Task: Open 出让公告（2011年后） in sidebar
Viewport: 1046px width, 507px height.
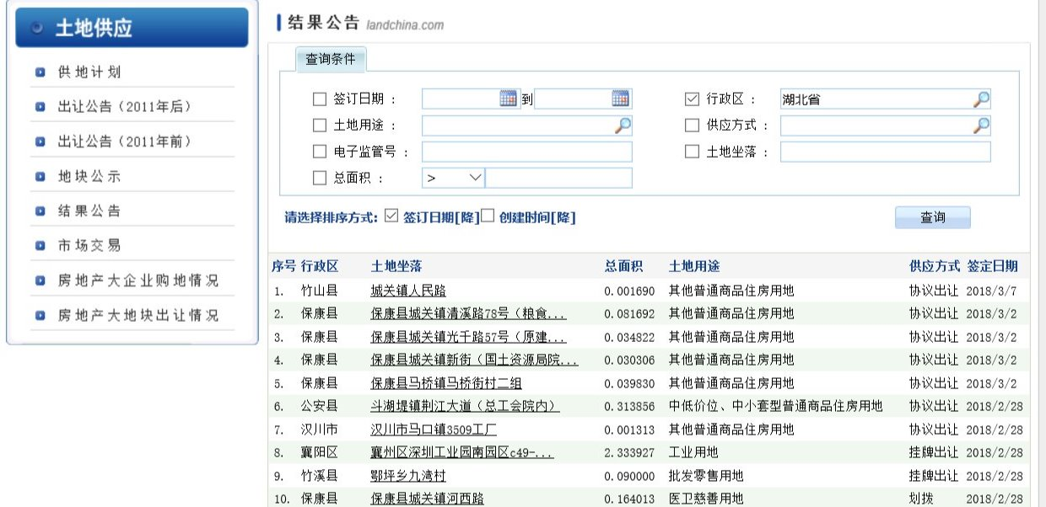Action: pyautogui.click(x=125, y=107)
